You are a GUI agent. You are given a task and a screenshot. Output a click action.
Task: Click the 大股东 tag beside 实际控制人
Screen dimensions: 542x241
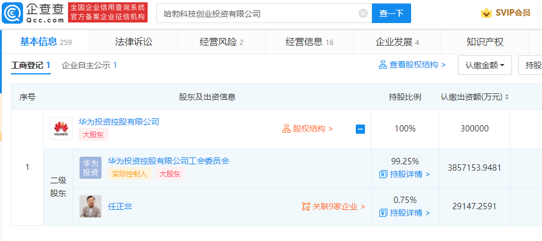coord(170,174)
